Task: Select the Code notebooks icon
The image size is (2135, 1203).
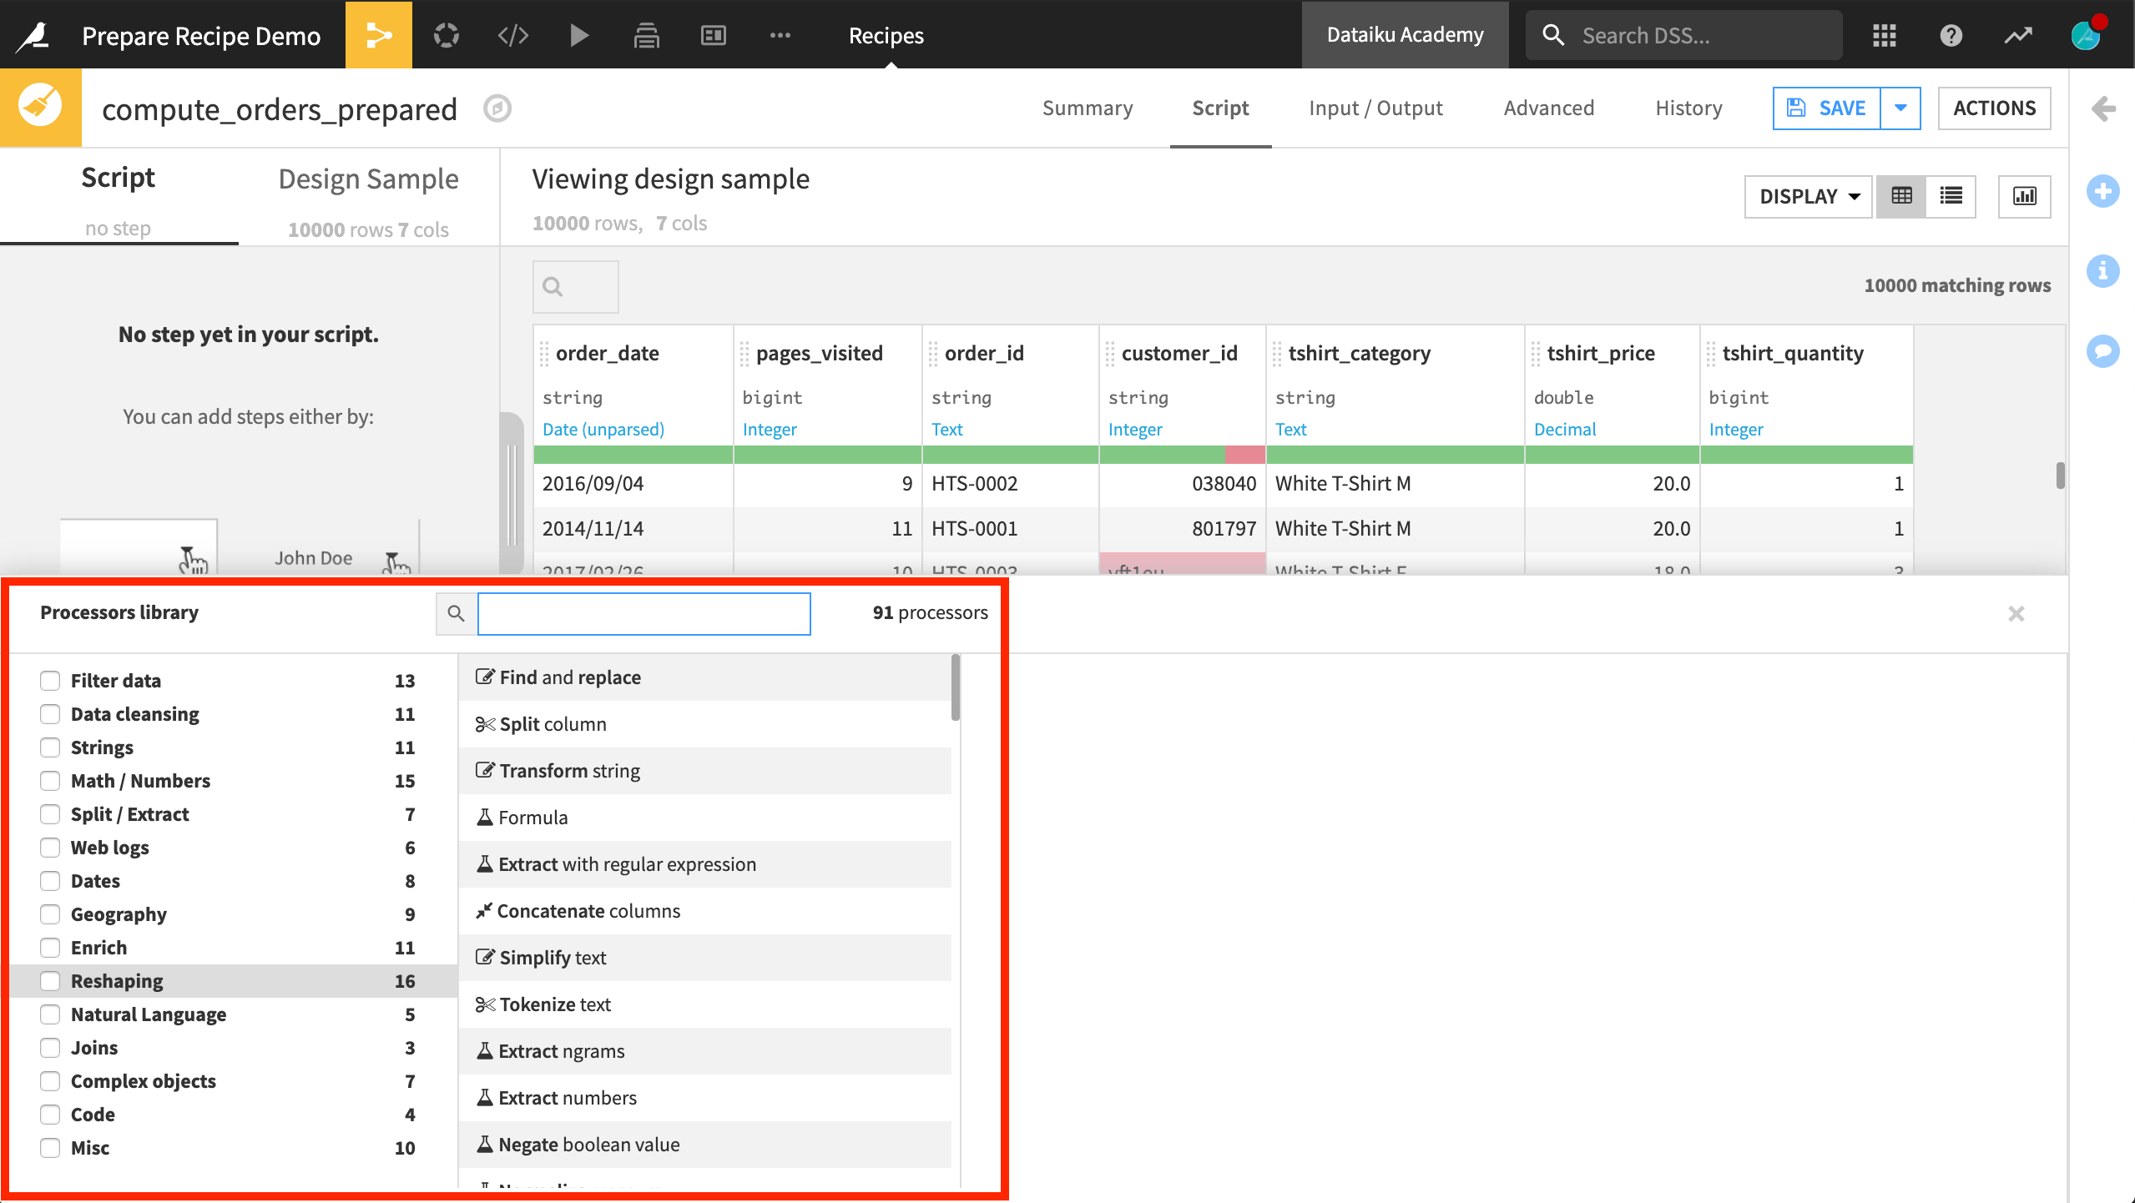Action: 512,35
